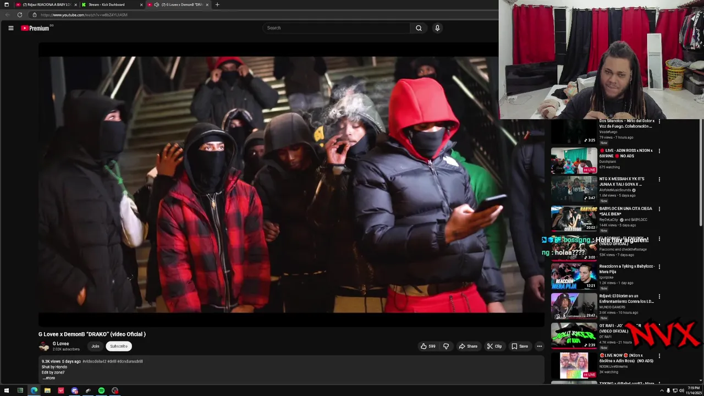Reload the page with refresh icon
The width and height of the screenshot is (704, 396).
coord(20,15)
